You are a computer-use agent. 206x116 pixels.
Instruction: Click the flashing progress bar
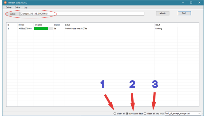(43, 29)
